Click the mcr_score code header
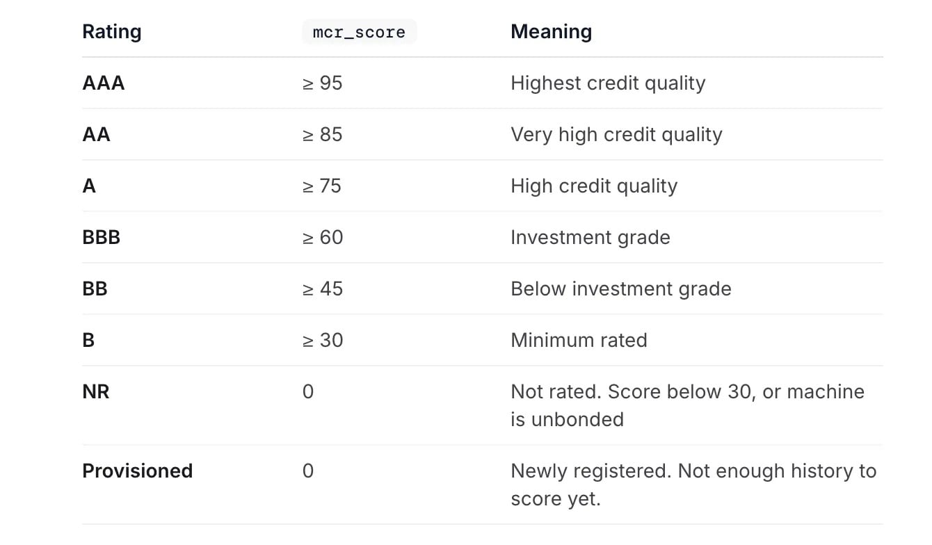 (359, 32)
